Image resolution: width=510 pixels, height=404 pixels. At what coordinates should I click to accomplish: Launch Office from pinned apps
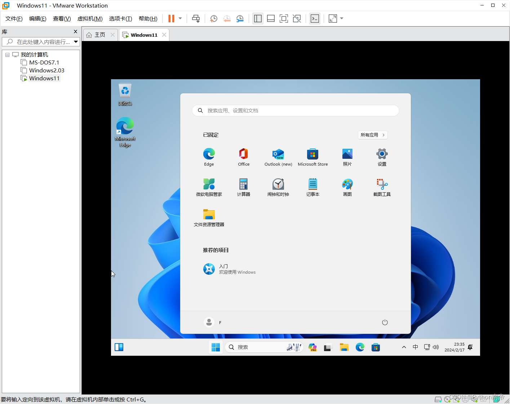pyautogui.click(x=244, y=157)
